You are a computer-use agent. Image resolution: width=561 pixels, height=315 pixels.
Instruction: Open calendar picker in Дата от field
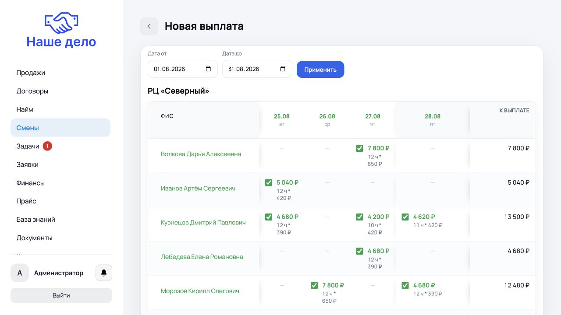[208, 69]
